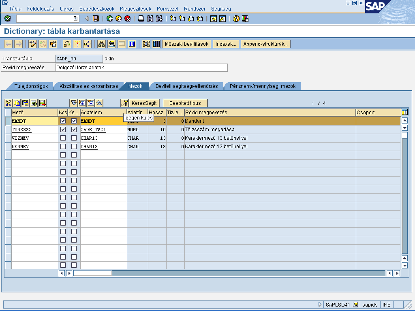This screenshot has height=311, width=415.
Task: Go to previous page icon
Action: coord(182,19)
